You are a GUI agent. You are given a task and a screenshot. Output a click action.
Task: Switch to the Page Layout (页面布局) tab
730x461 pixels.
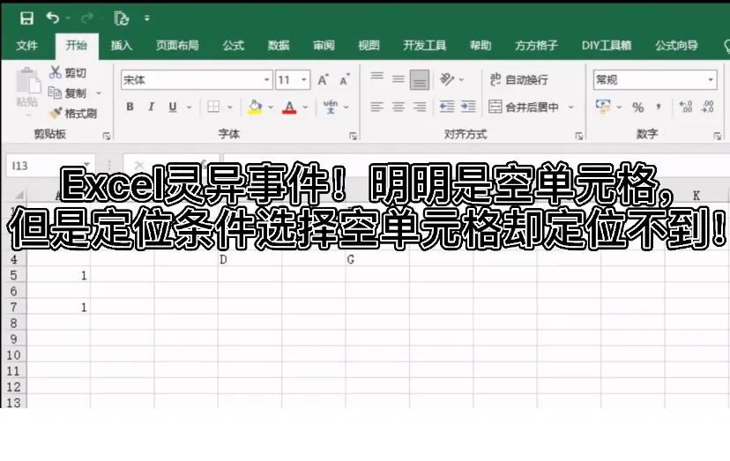click(177, 45)
